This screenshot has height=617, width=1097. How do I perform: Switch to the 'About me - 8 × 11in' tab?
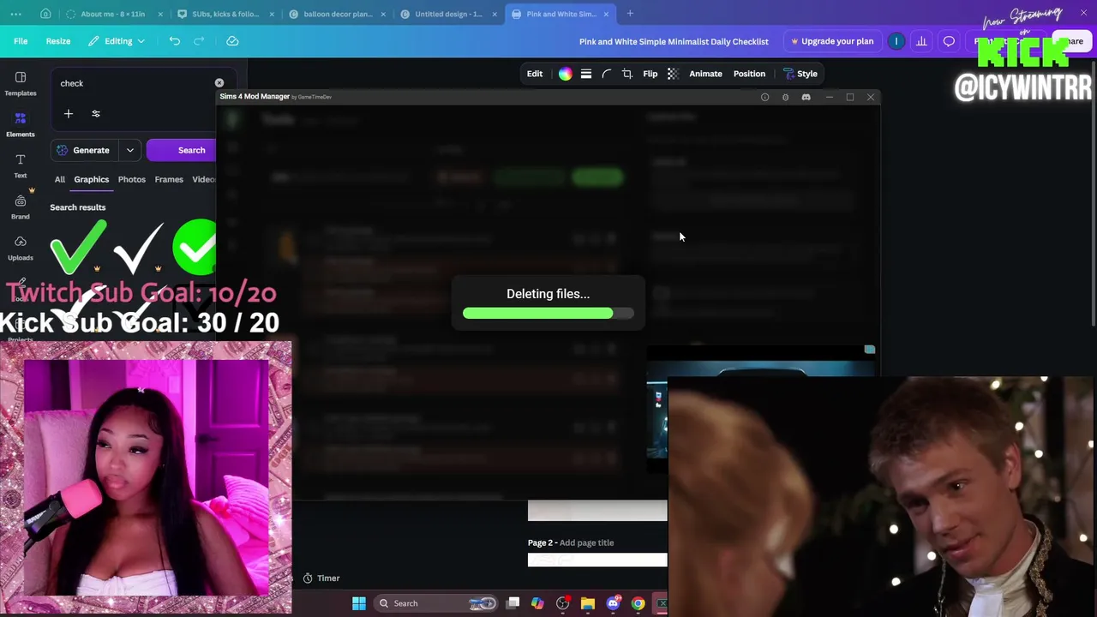tap(112, 14)
